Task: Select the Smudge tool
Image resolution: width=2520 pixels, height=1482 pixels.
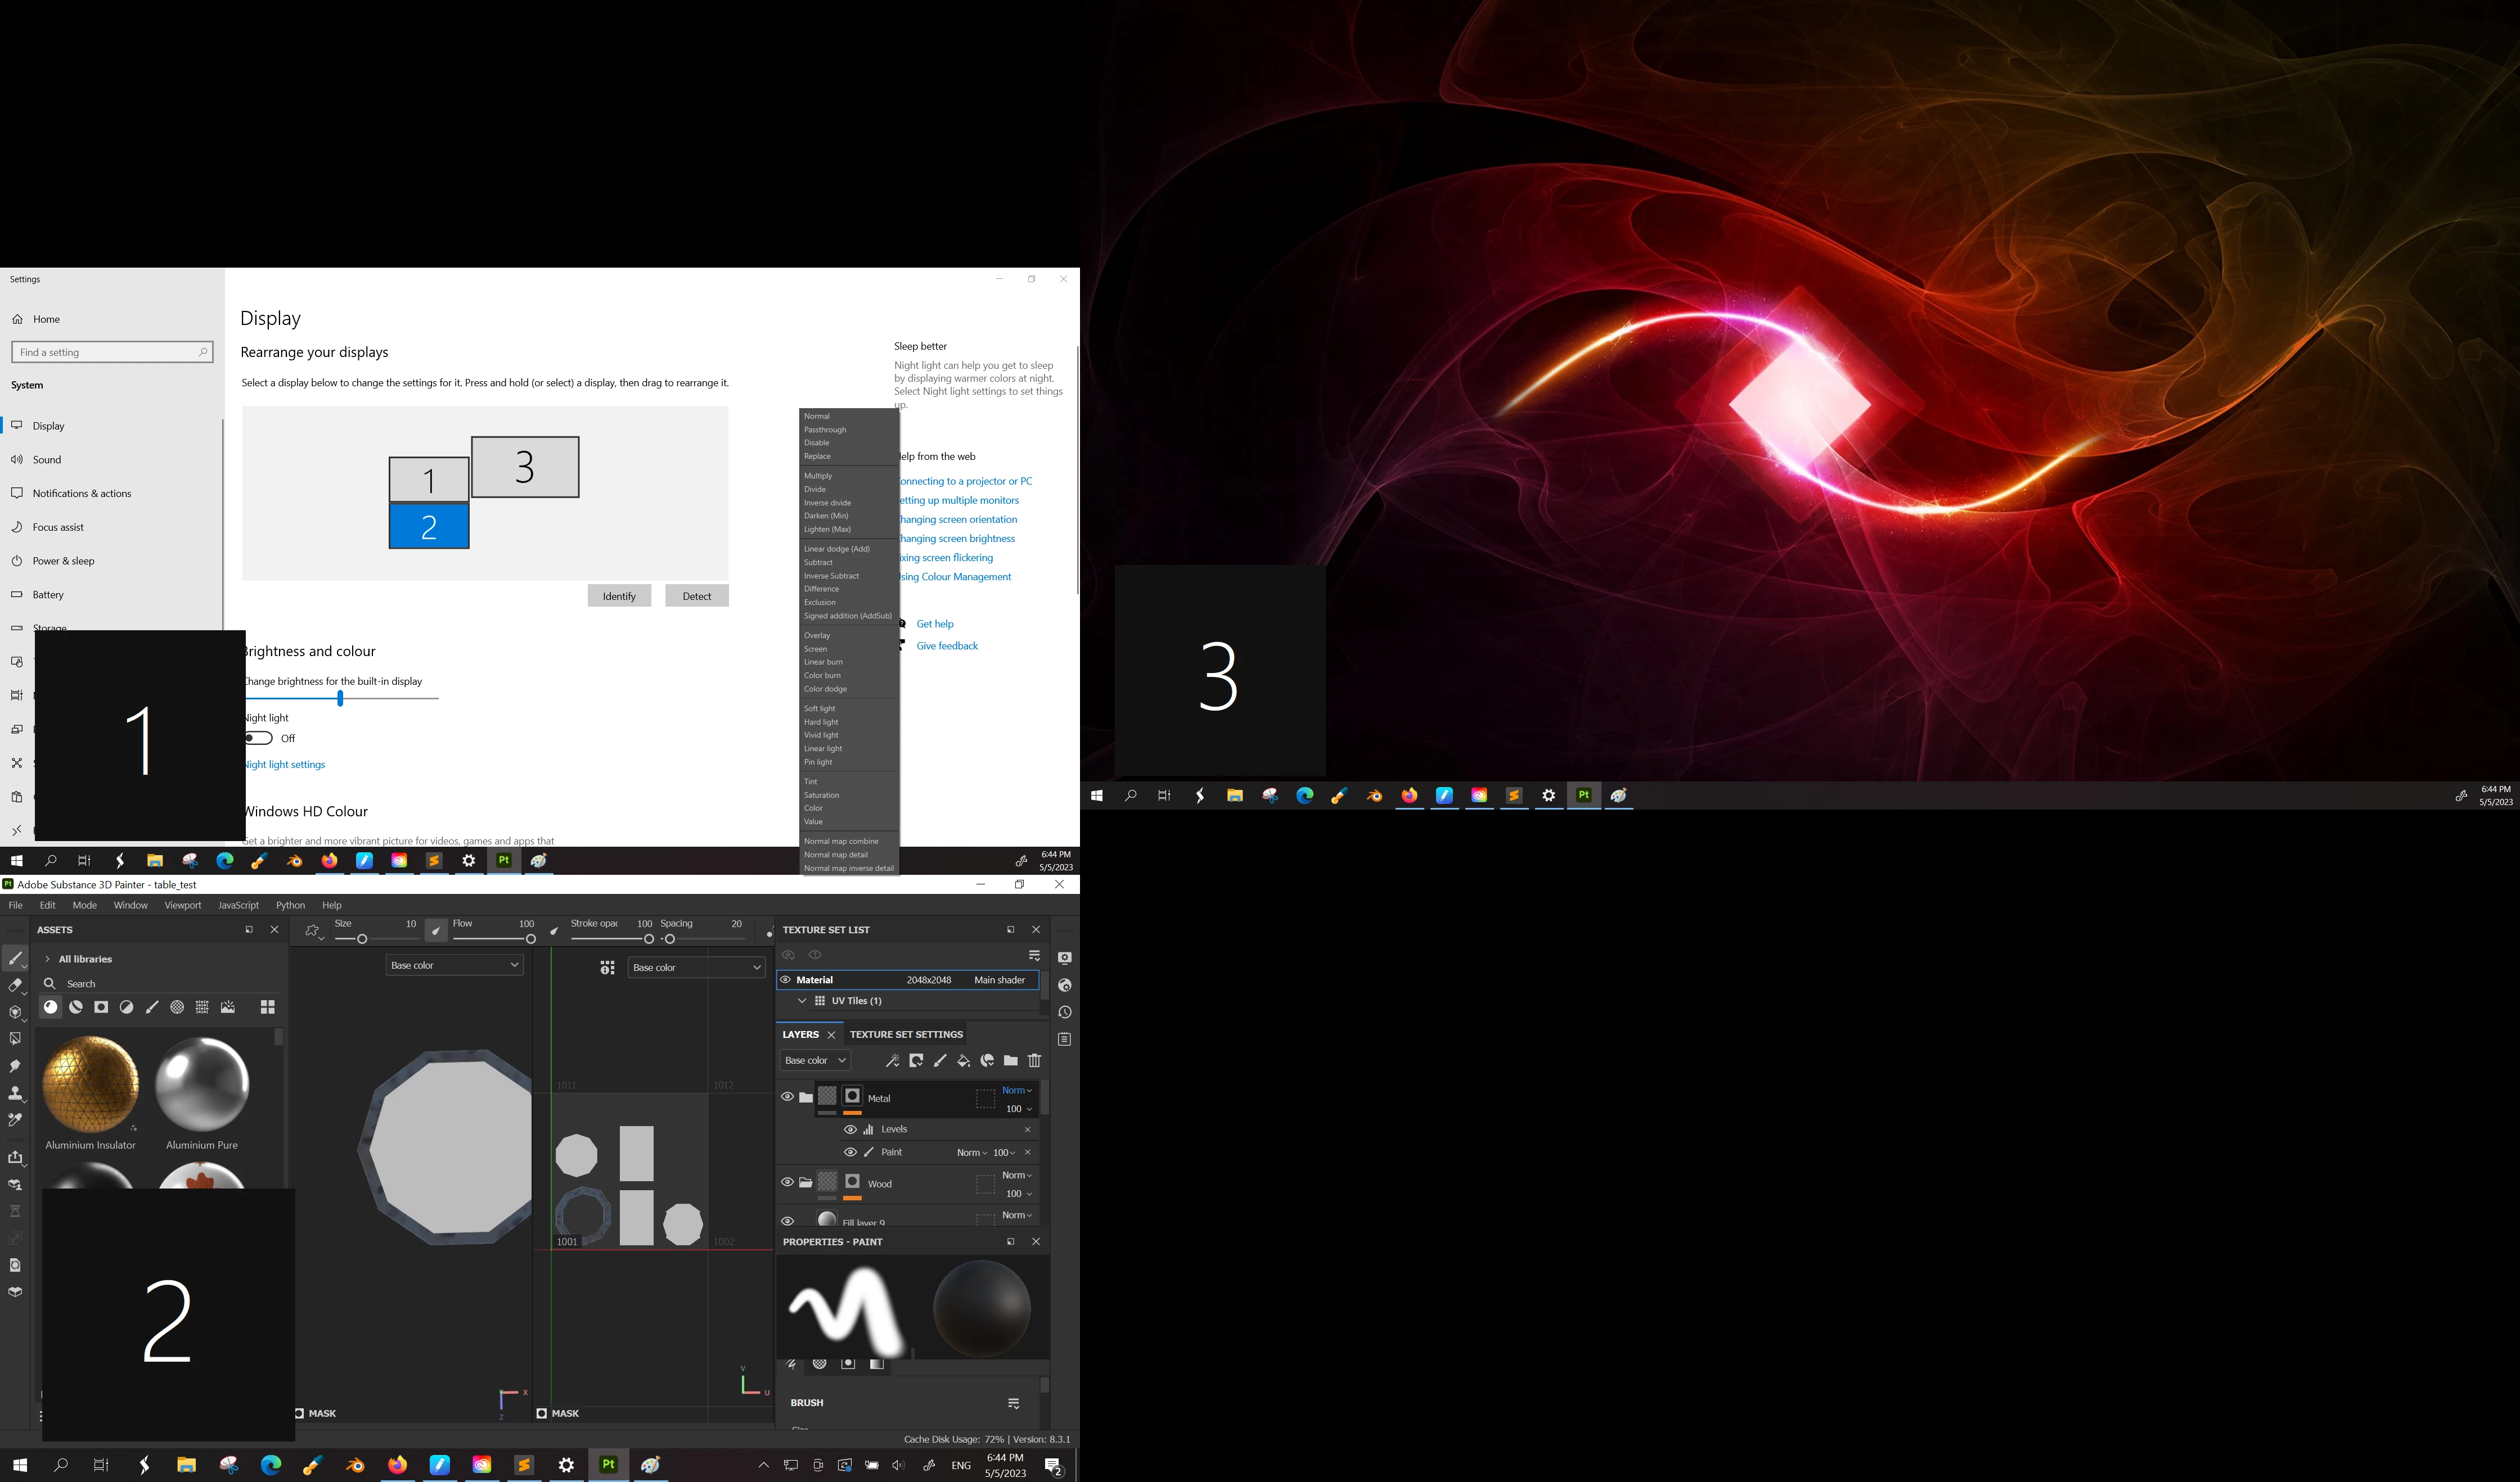Action: point(15,1067)
